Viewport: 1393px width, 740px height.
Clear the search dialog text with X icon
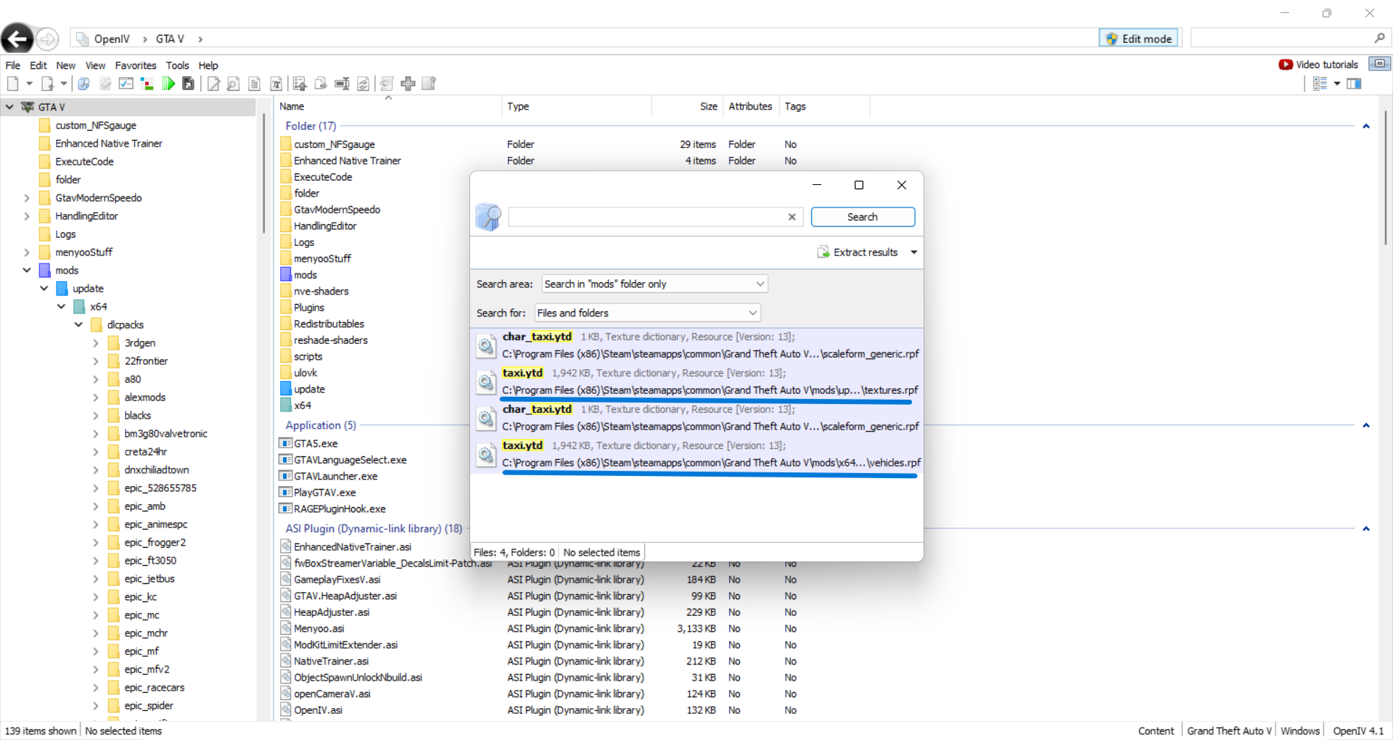pos(792,217)
